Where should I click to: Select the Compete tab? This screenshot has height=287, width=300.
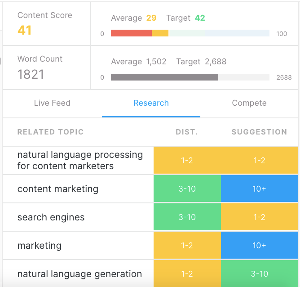click(249, 103)
